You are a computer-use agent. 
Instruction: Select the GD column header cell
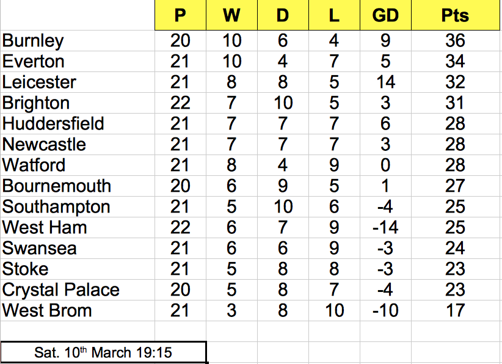[385, 15]
